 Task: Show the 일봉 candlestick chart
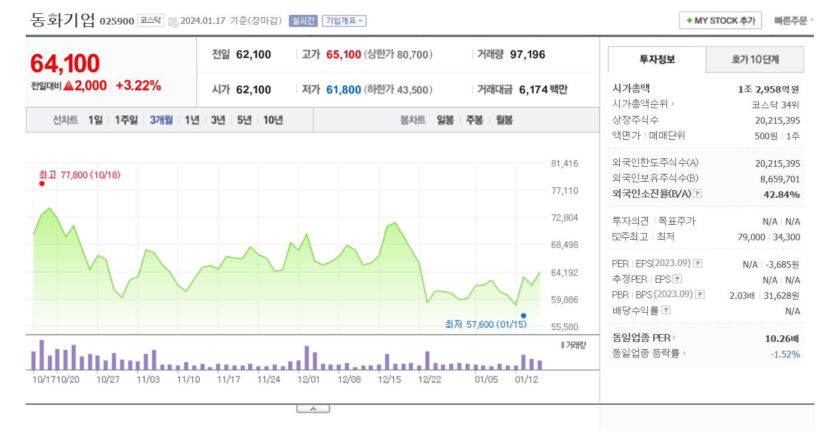(x=445, y=120)
